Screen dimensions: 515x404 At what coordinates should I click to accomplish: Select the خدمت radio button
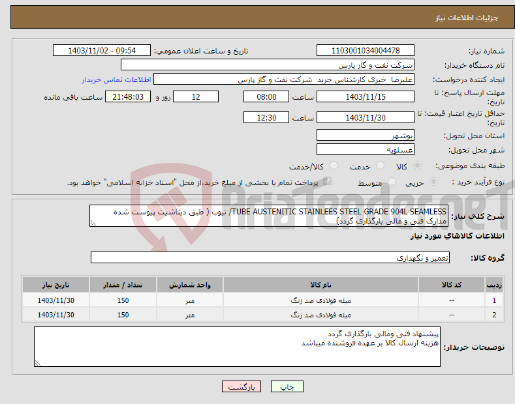[380, 166]
